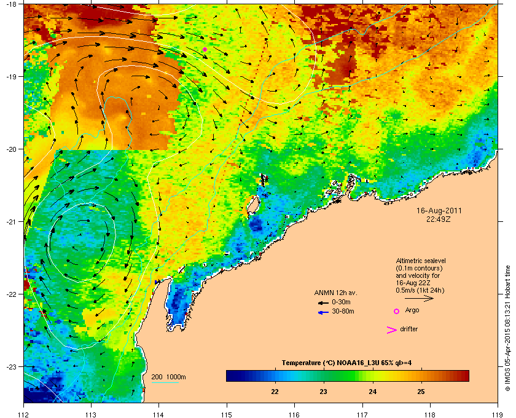Click the "30-80m" legend label
Screen dimensions: 516x418
pyautogui.click(x=343, y=311)
